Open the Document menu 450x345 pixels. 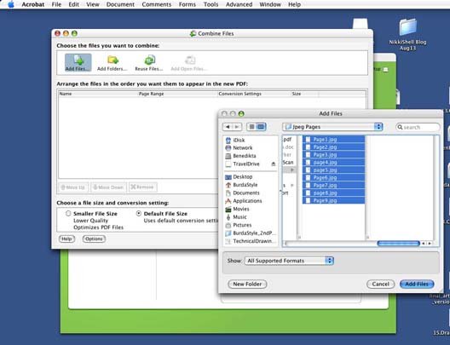click(120, 4)
